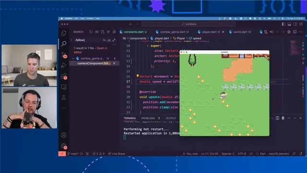Open Source Control view with badge
Viewport: 307px width, 173px height.
(x=64, y=55)
